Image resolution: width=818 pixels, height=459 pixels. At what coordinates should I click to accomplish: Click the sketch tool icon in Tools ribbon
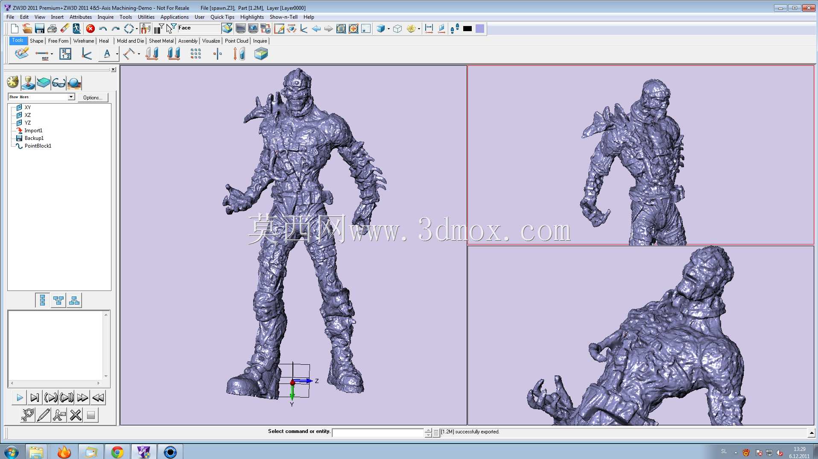[x=22, y=54]
